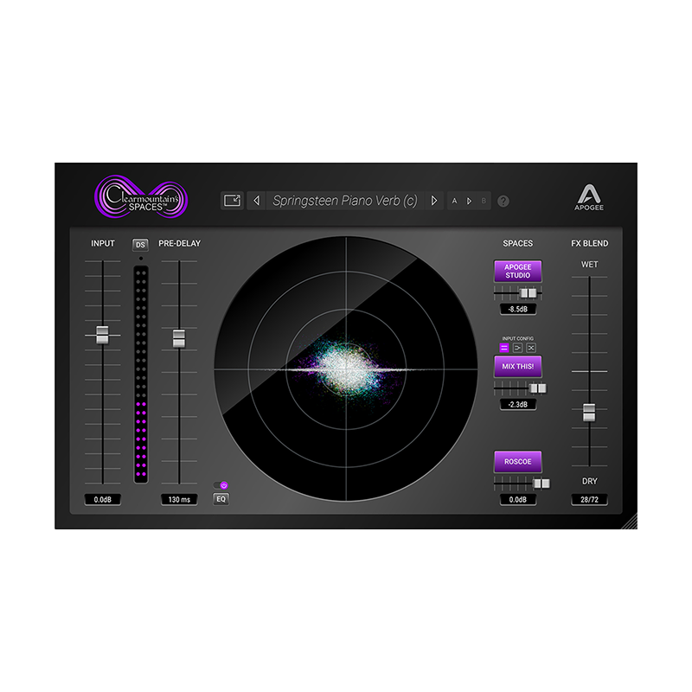
Task: Click the 130 ms pre-delay value field
Action: [179, 498]
